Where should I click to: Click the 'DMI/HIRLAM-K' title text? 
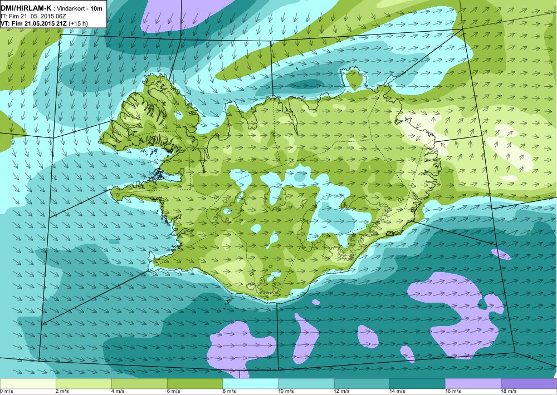click(x=26, y=9)
